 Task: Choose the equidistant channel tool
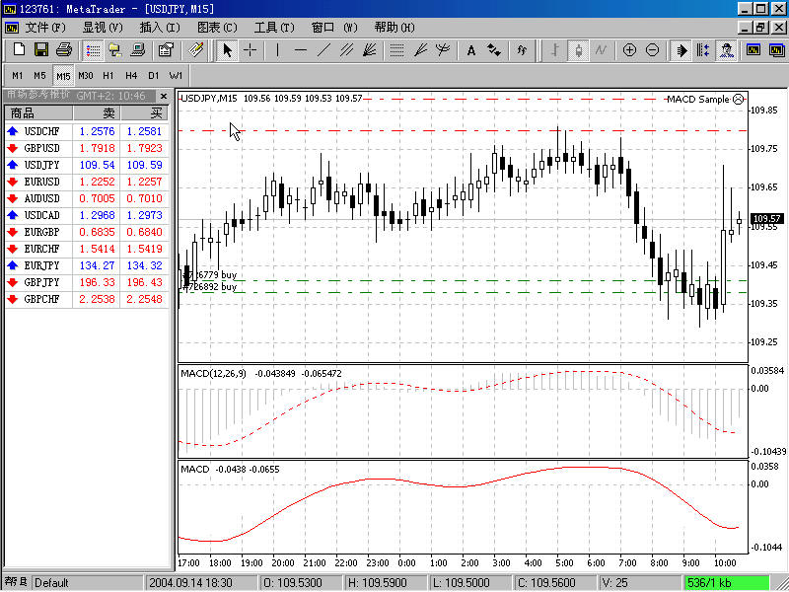tap(346, 50)
